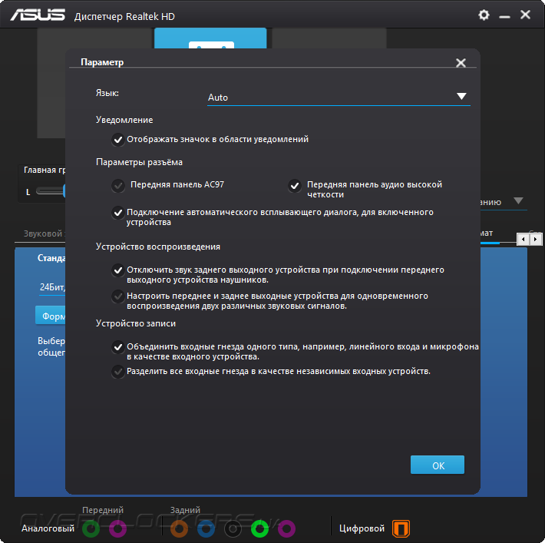Click the pink rear analog jack
Screen dimensions: 545x543
pyautogui.click(x=286, y=528)
